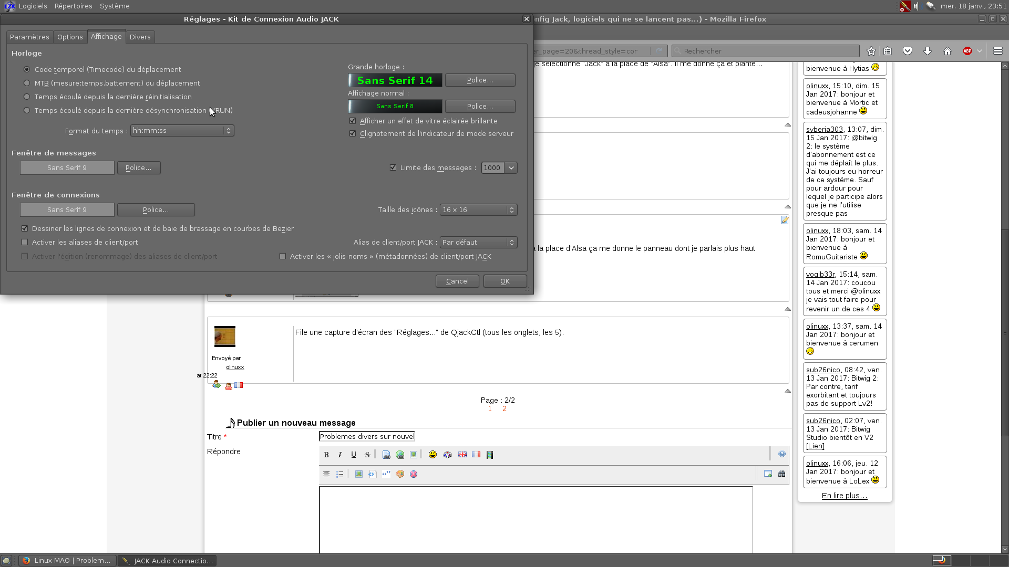
Task: Uncheck the Bezier curves connection lines option
Action: tap(25, 228)
